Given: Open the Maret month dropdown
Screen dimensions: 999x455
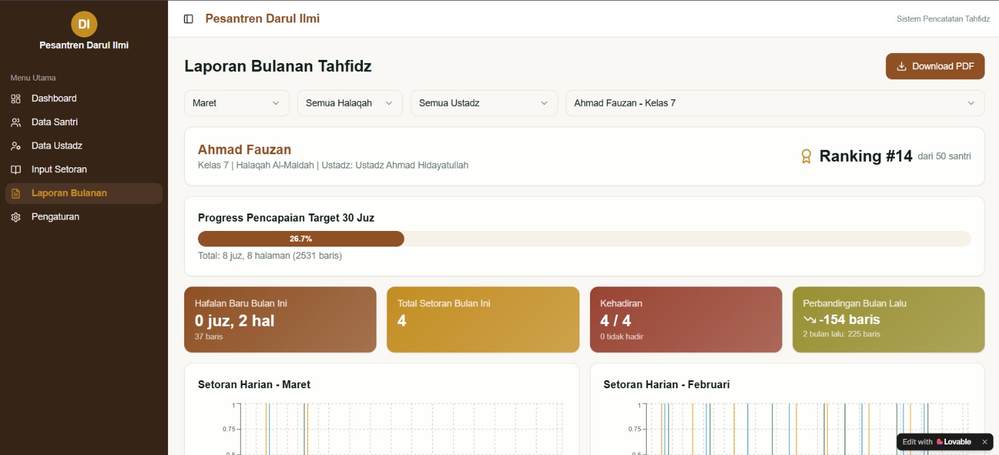Looking at the screenshot, I should click(236, 103).
